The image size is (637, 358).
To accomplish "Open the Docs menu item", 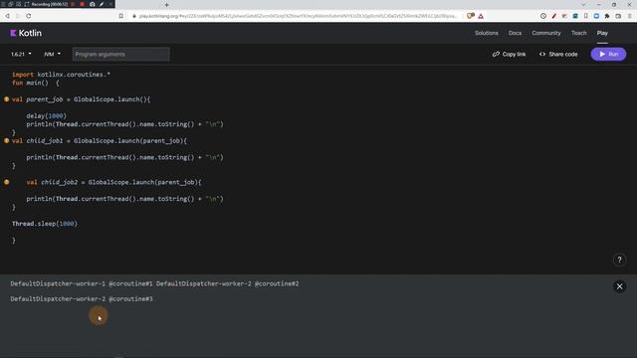I will pyautogui.click(x=515, y=33).
